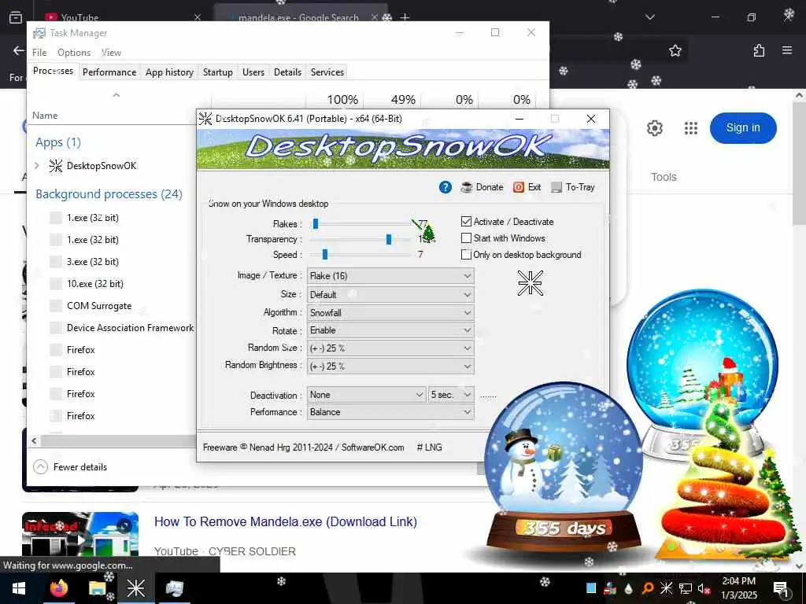The width and height of the screenshot is (806, 604).
Task: Click the Speed slider
Action: click(x=361, y=254)
